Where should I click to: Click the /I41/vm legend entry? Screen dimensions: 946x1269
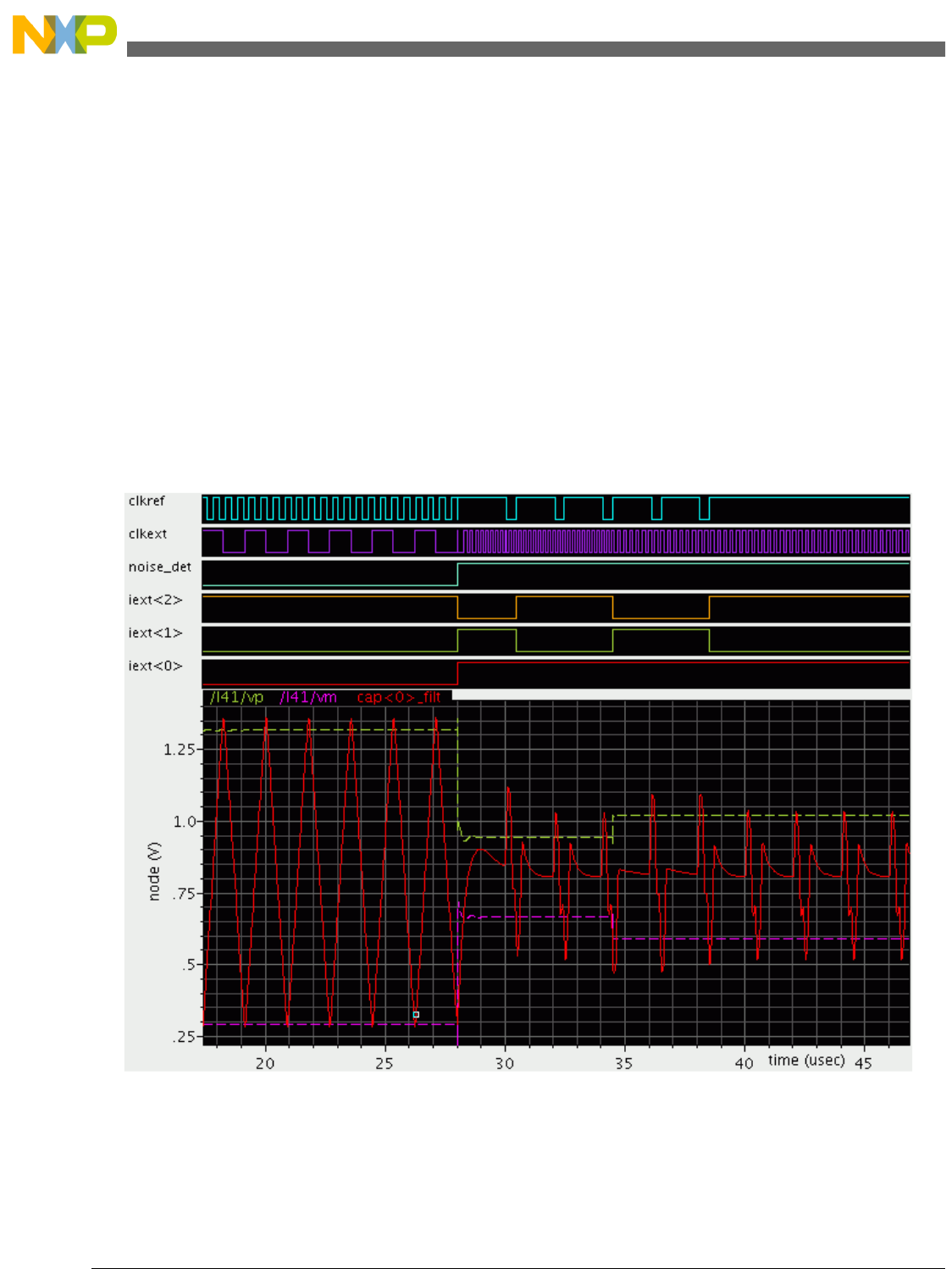pyautogui.click(x=308, y=697)
